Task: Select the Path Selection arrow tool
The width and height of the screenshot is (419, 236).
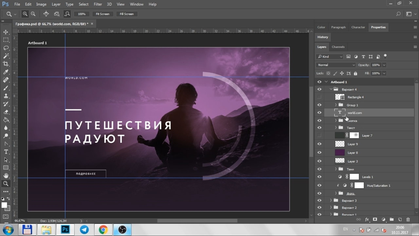Action: 6,160
